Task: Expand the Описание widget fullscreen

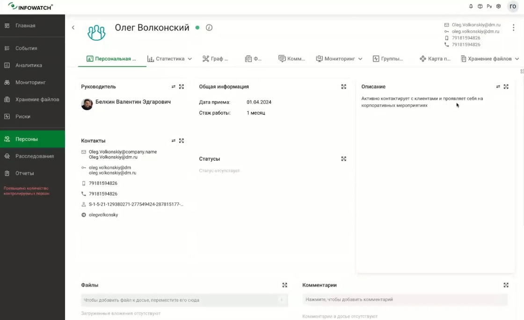Action: click(x=506, y=87)
